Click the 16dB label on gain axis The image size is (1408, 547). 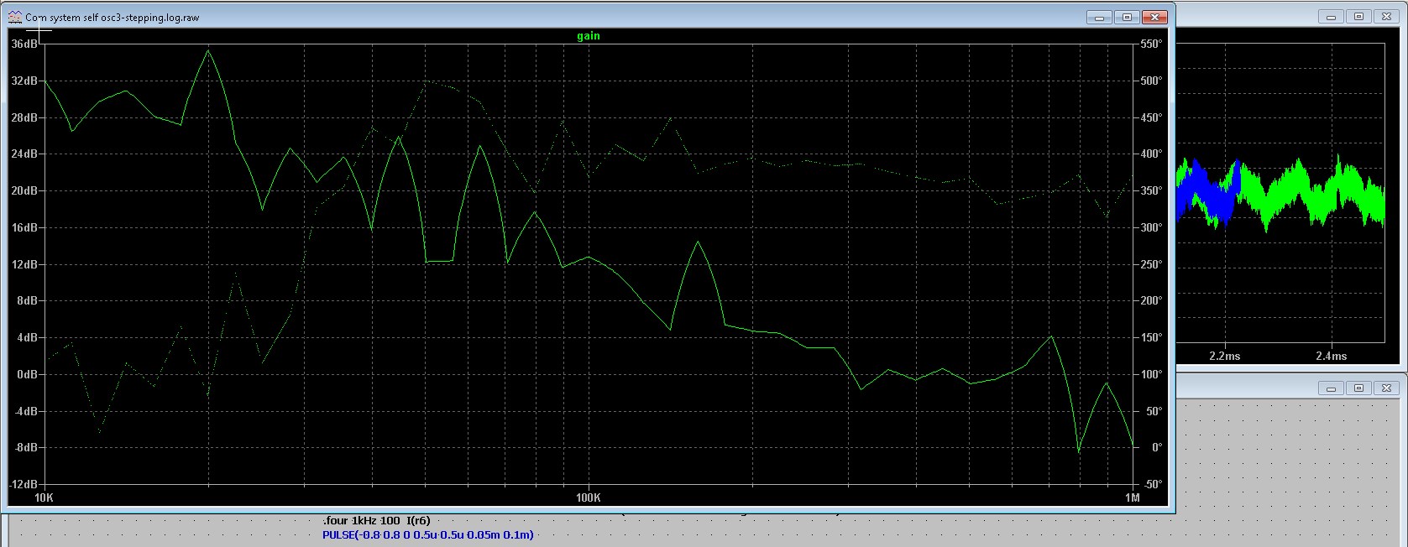[24, 227]
